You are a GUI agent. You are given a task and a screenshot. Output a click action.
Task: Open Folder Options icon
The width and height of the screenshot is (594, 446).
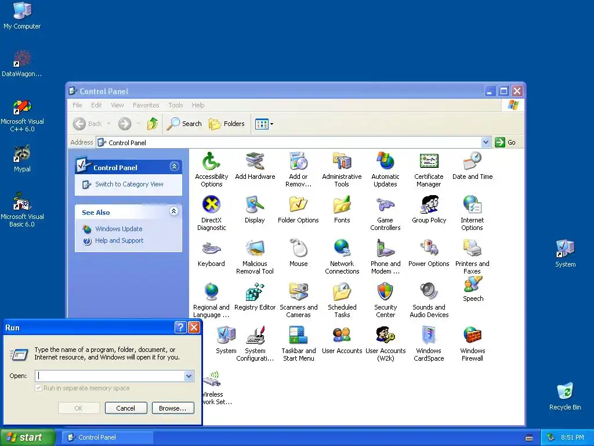(x=298, y=209)
